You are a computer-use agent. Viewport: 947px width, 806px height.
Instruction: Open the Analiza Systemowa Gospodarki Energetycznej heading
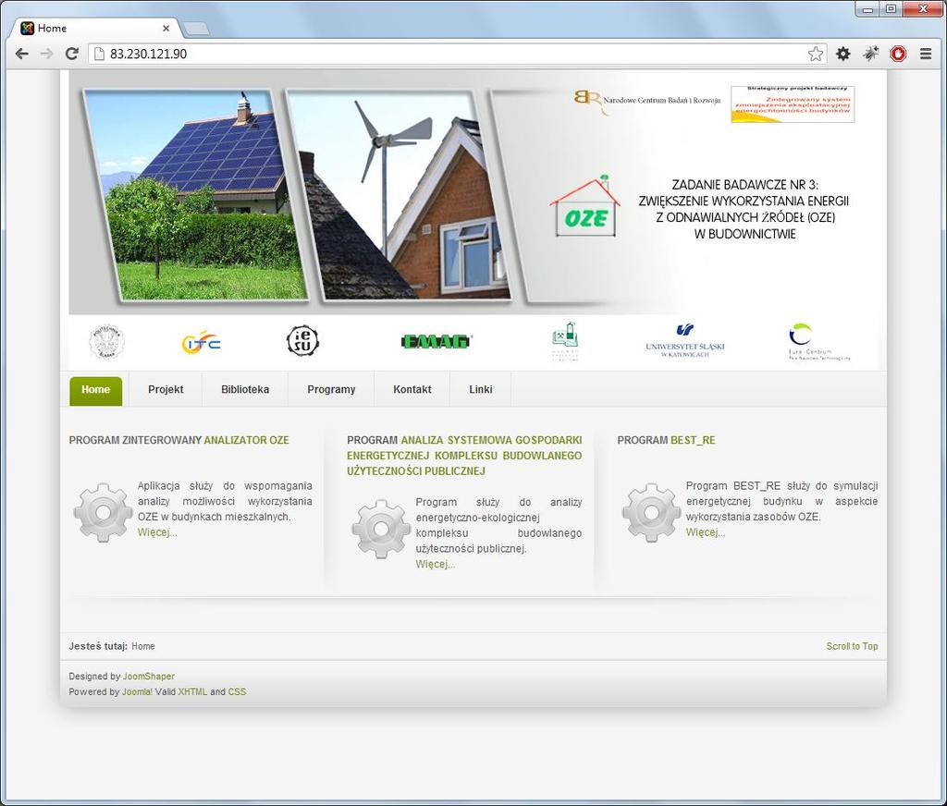coord(464,456)
